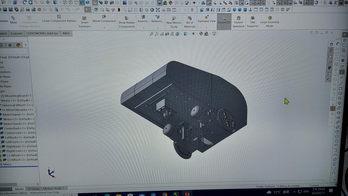Select Motor<2> component in tree
Image resolution: width=348 pixels, height=196 pixels.
(19, 119)
